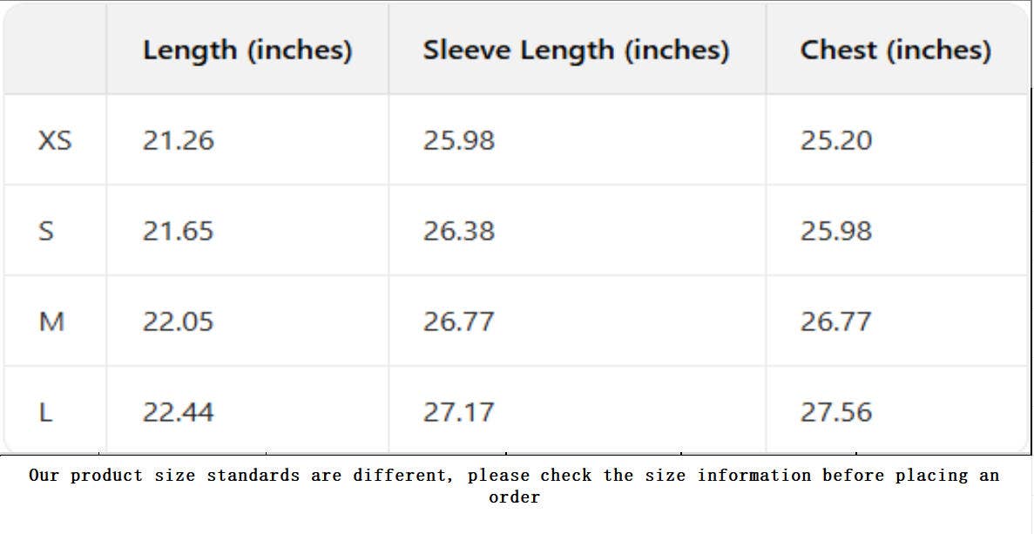1034x534 pixels.
Task: Select the sleeve length cell for size M
Action: tap(459, 321)
